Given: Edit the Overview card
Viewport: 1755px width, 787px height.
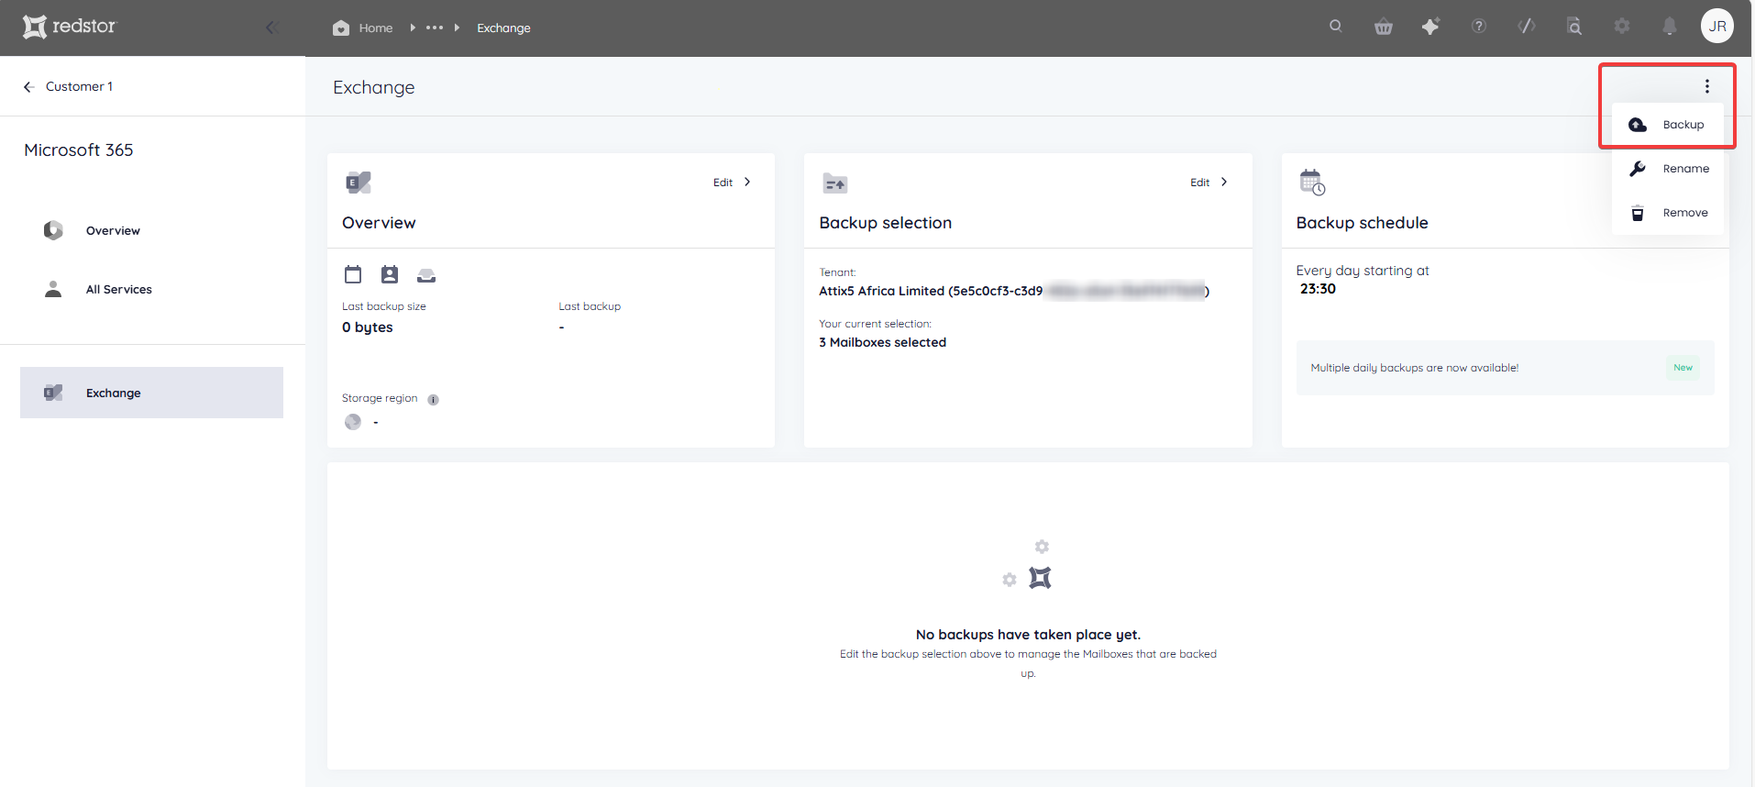Looking at the screenshot, I should point(723,183).
